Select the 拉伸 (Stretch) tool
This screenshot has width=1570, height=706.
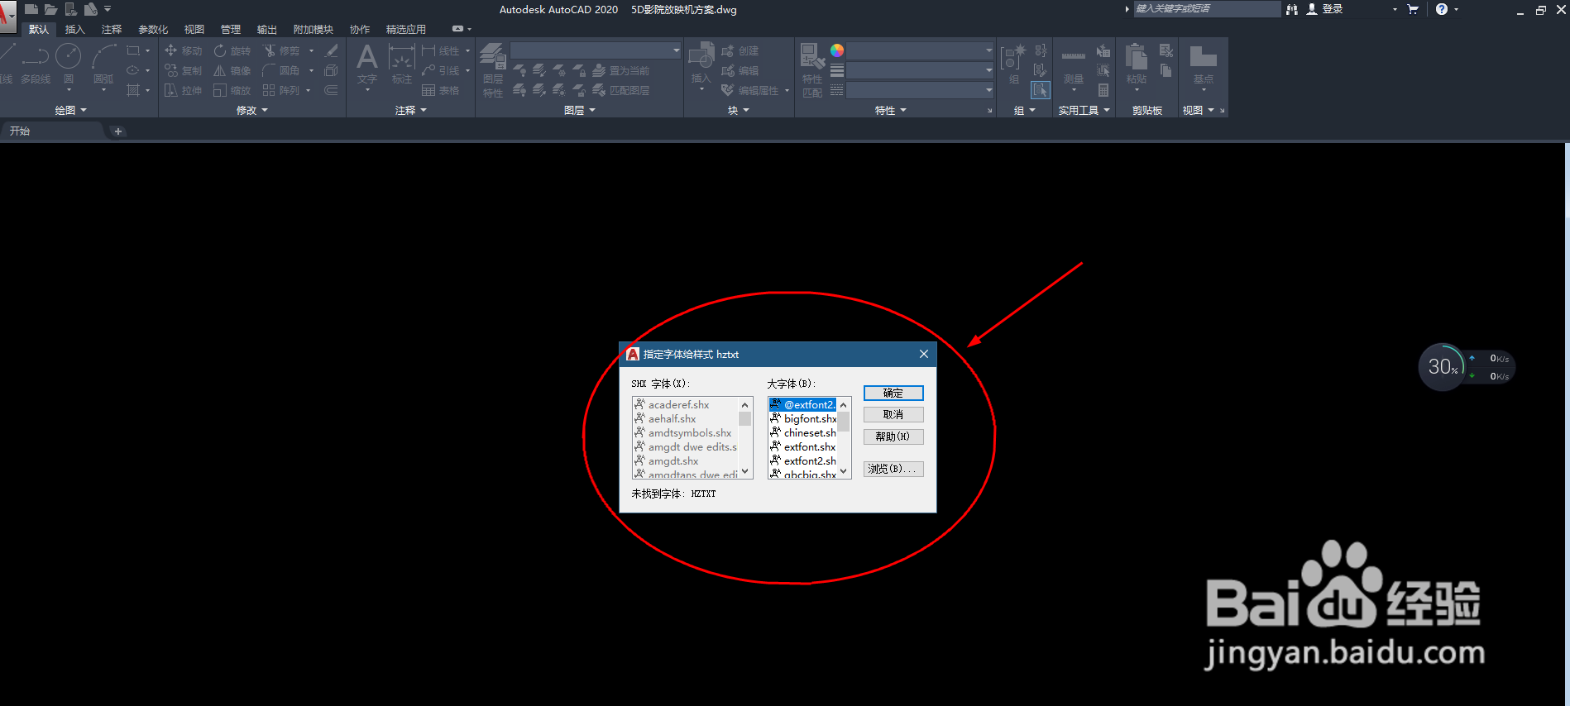(183, 90)
